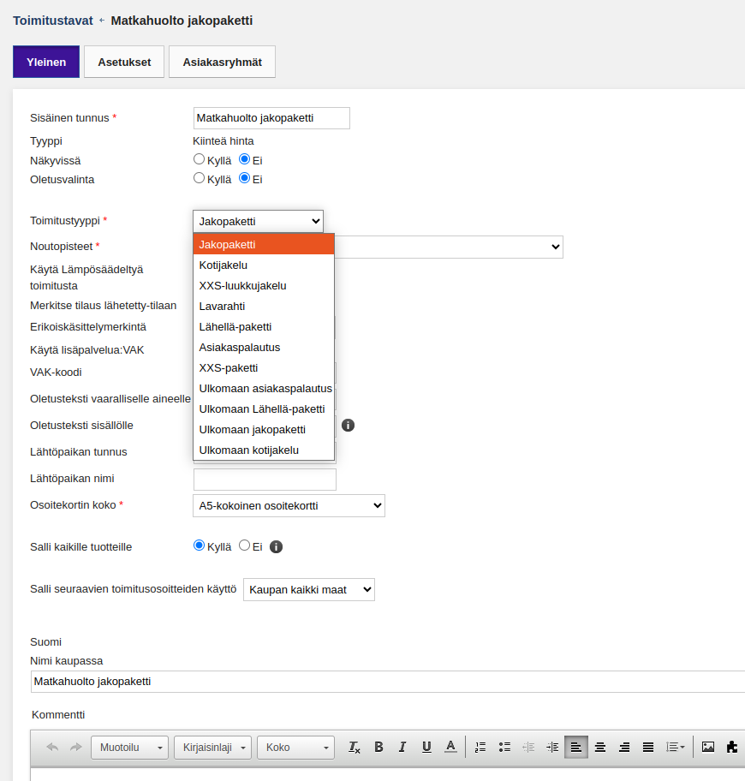
Task: Choose Ulkomaan jakopaketti option
Action: pos(264,430)
